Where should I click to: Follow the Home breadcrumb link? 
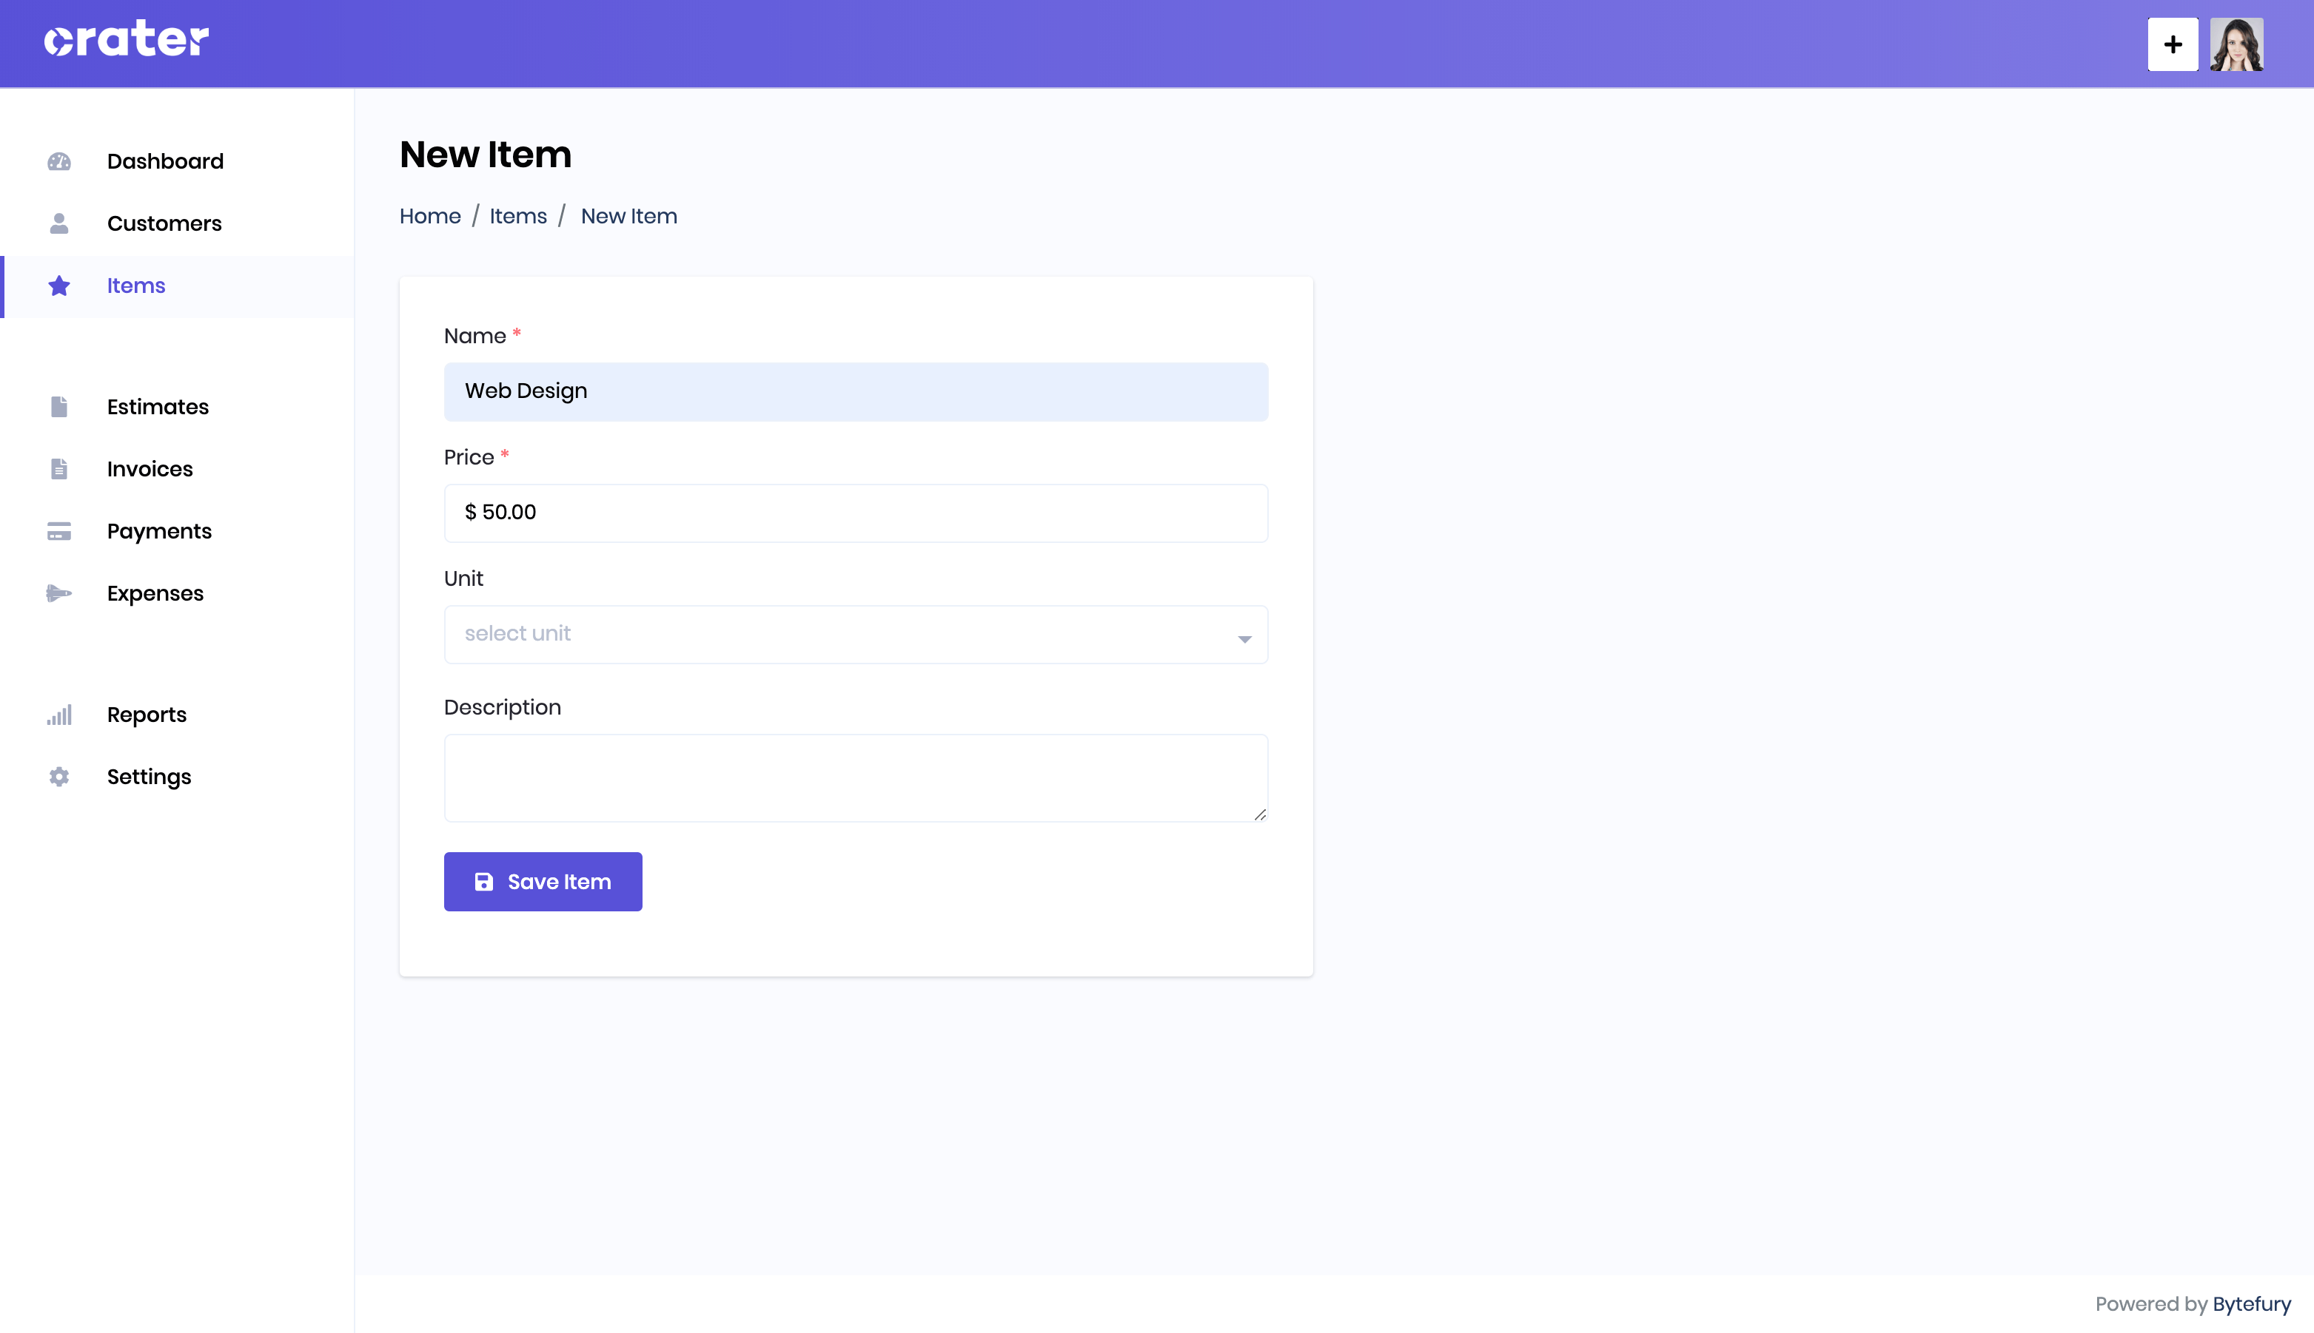[429, 216]
